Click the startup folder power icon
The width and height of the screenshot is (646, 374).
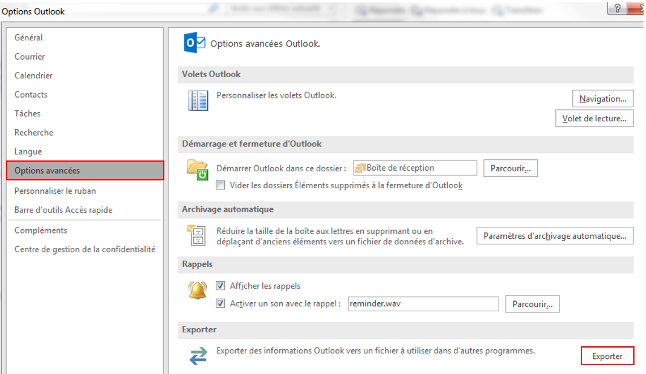click(x=198, y=170)
